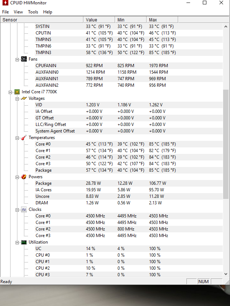This screenshot has height=306, width=230.
Task: Collapse the Utilization section
Action: [x=17, y=242]
